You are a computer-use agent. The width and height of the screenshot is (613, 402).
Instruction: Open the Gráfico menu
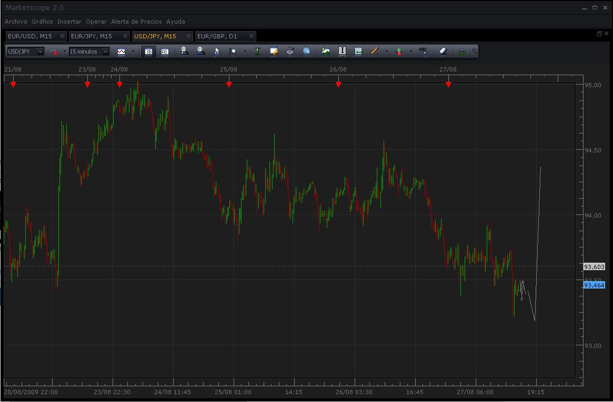pos(42,22)
